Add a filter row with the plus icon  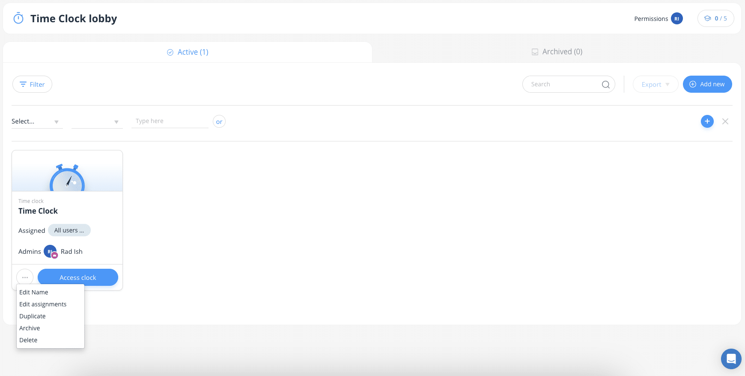707,121
